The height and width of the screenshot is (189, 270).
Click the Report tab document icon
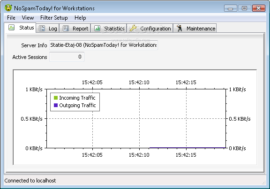coord(66,29)
